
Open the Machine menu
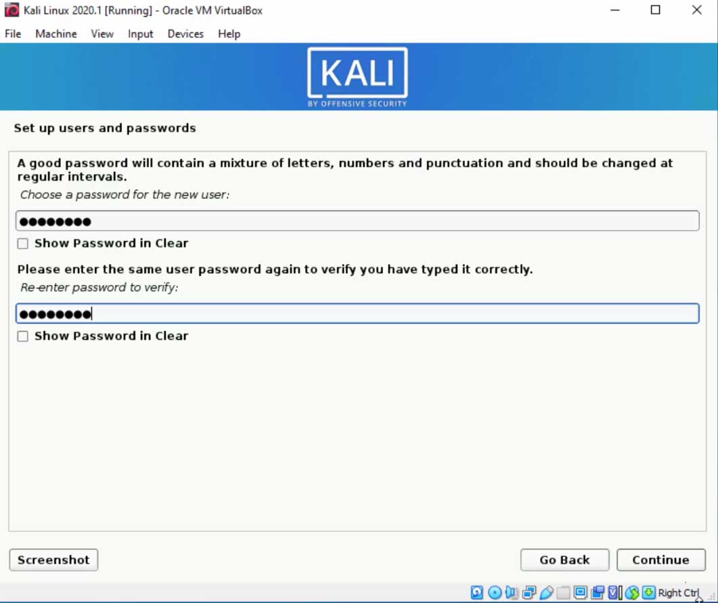pyautogui.click(x=56, y=34)
